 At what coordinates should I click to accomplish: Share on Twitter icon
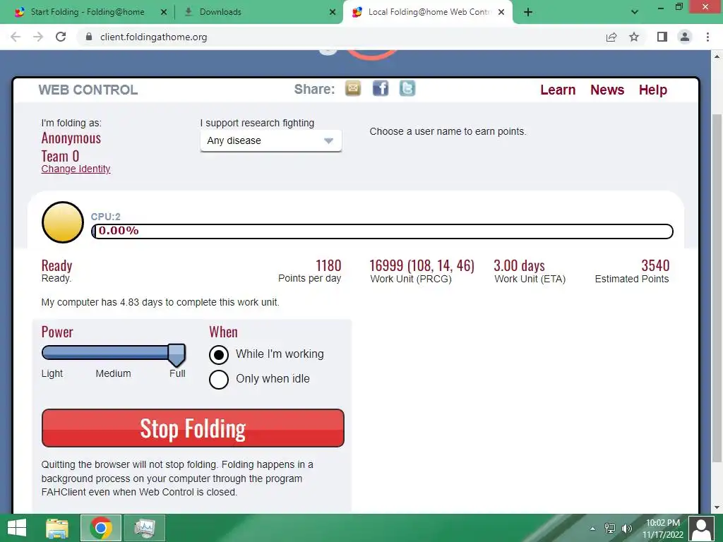click(x=407, y=88)
